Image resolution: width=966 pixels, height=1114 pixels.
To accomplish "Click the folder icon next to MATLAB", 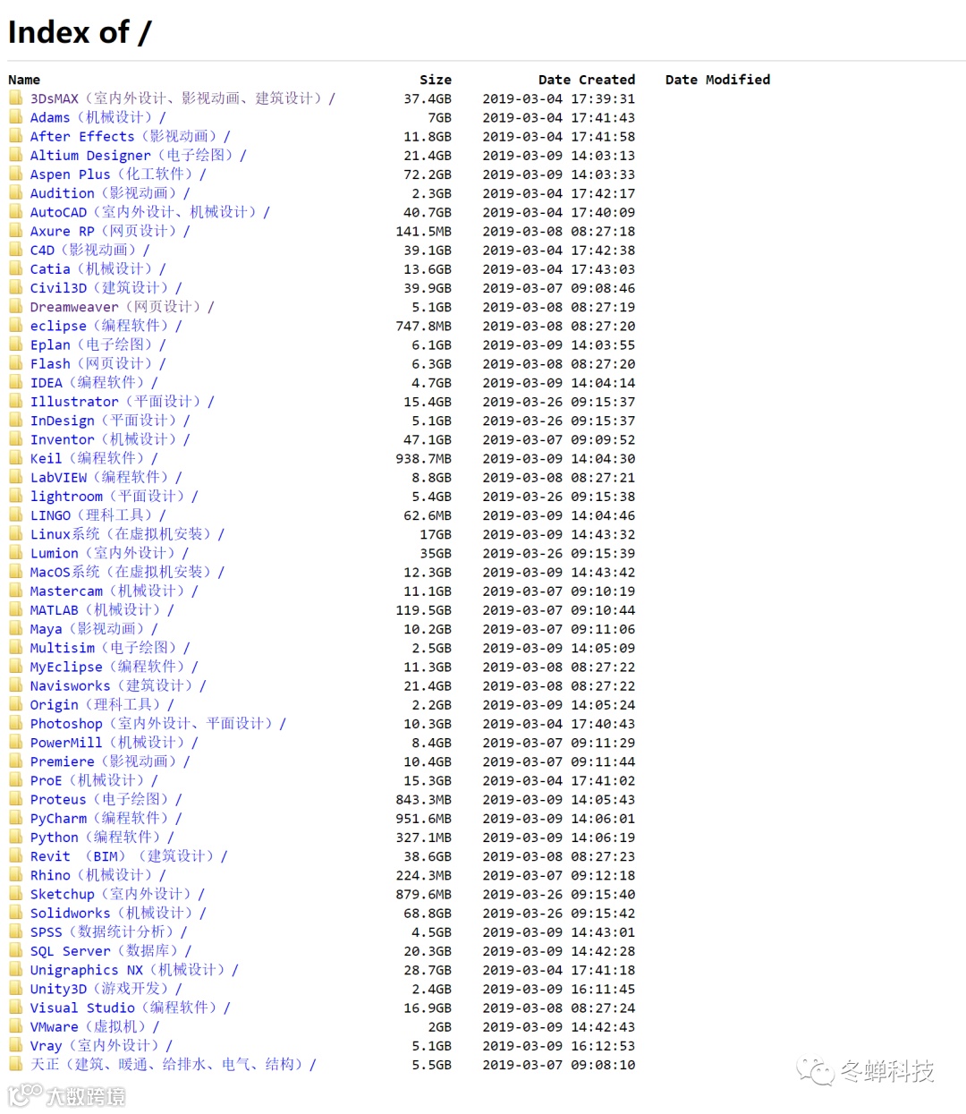I will coord(16,609).
